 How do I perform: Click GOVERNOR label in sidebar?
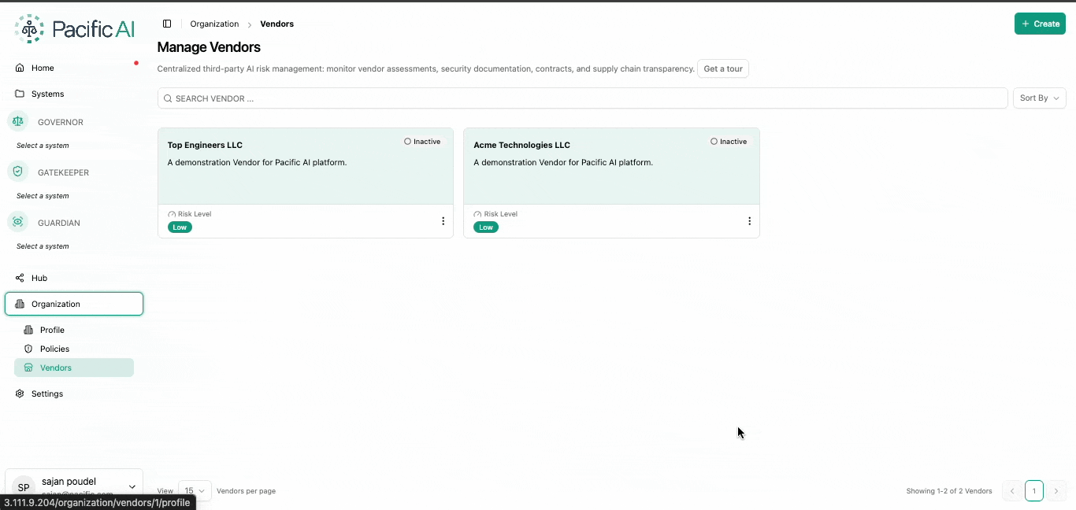point(61,122)
